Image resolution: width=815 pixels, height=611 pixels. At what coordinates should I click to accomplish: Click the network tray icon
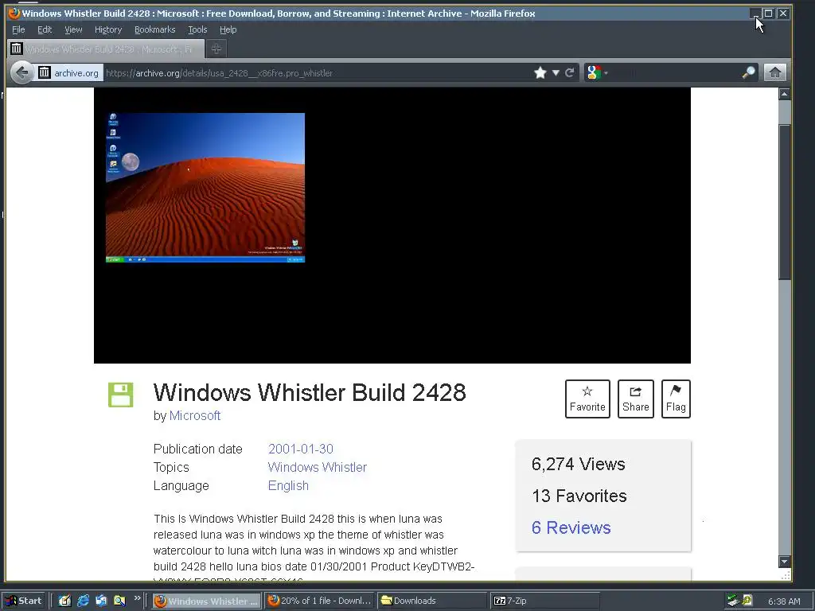pyautogui.click(x=733, y=601)
